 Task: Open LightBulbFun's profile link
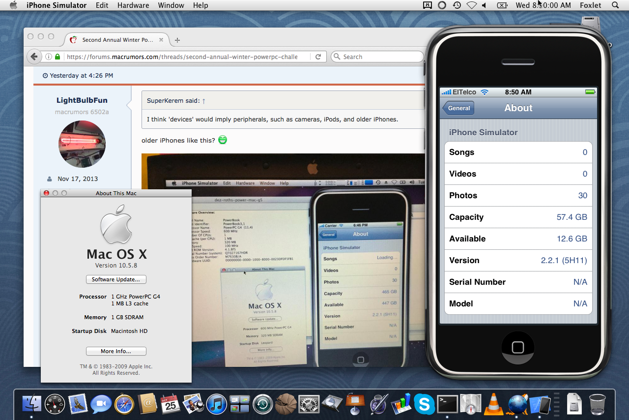82,100
